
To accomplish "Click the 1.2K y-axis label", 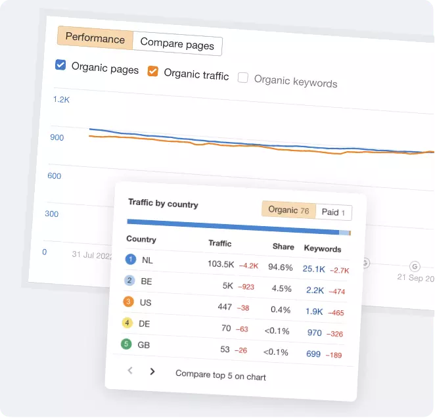I will click(61, 99).
